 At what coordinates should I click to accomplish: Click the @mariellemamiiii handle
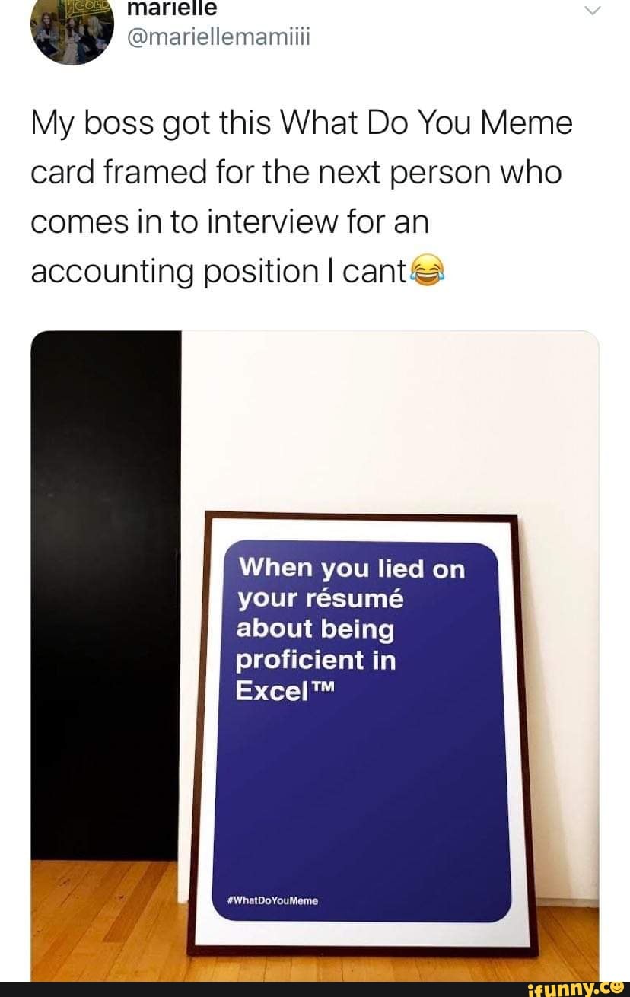click(217, 36)
